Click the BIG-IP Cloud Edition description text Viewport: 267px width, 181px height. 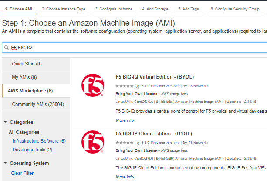(x=191, y=168)
